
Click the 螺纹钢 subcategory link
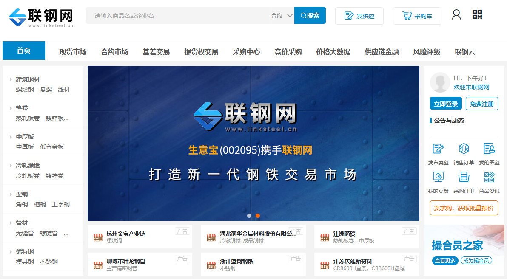coord(25,90)
